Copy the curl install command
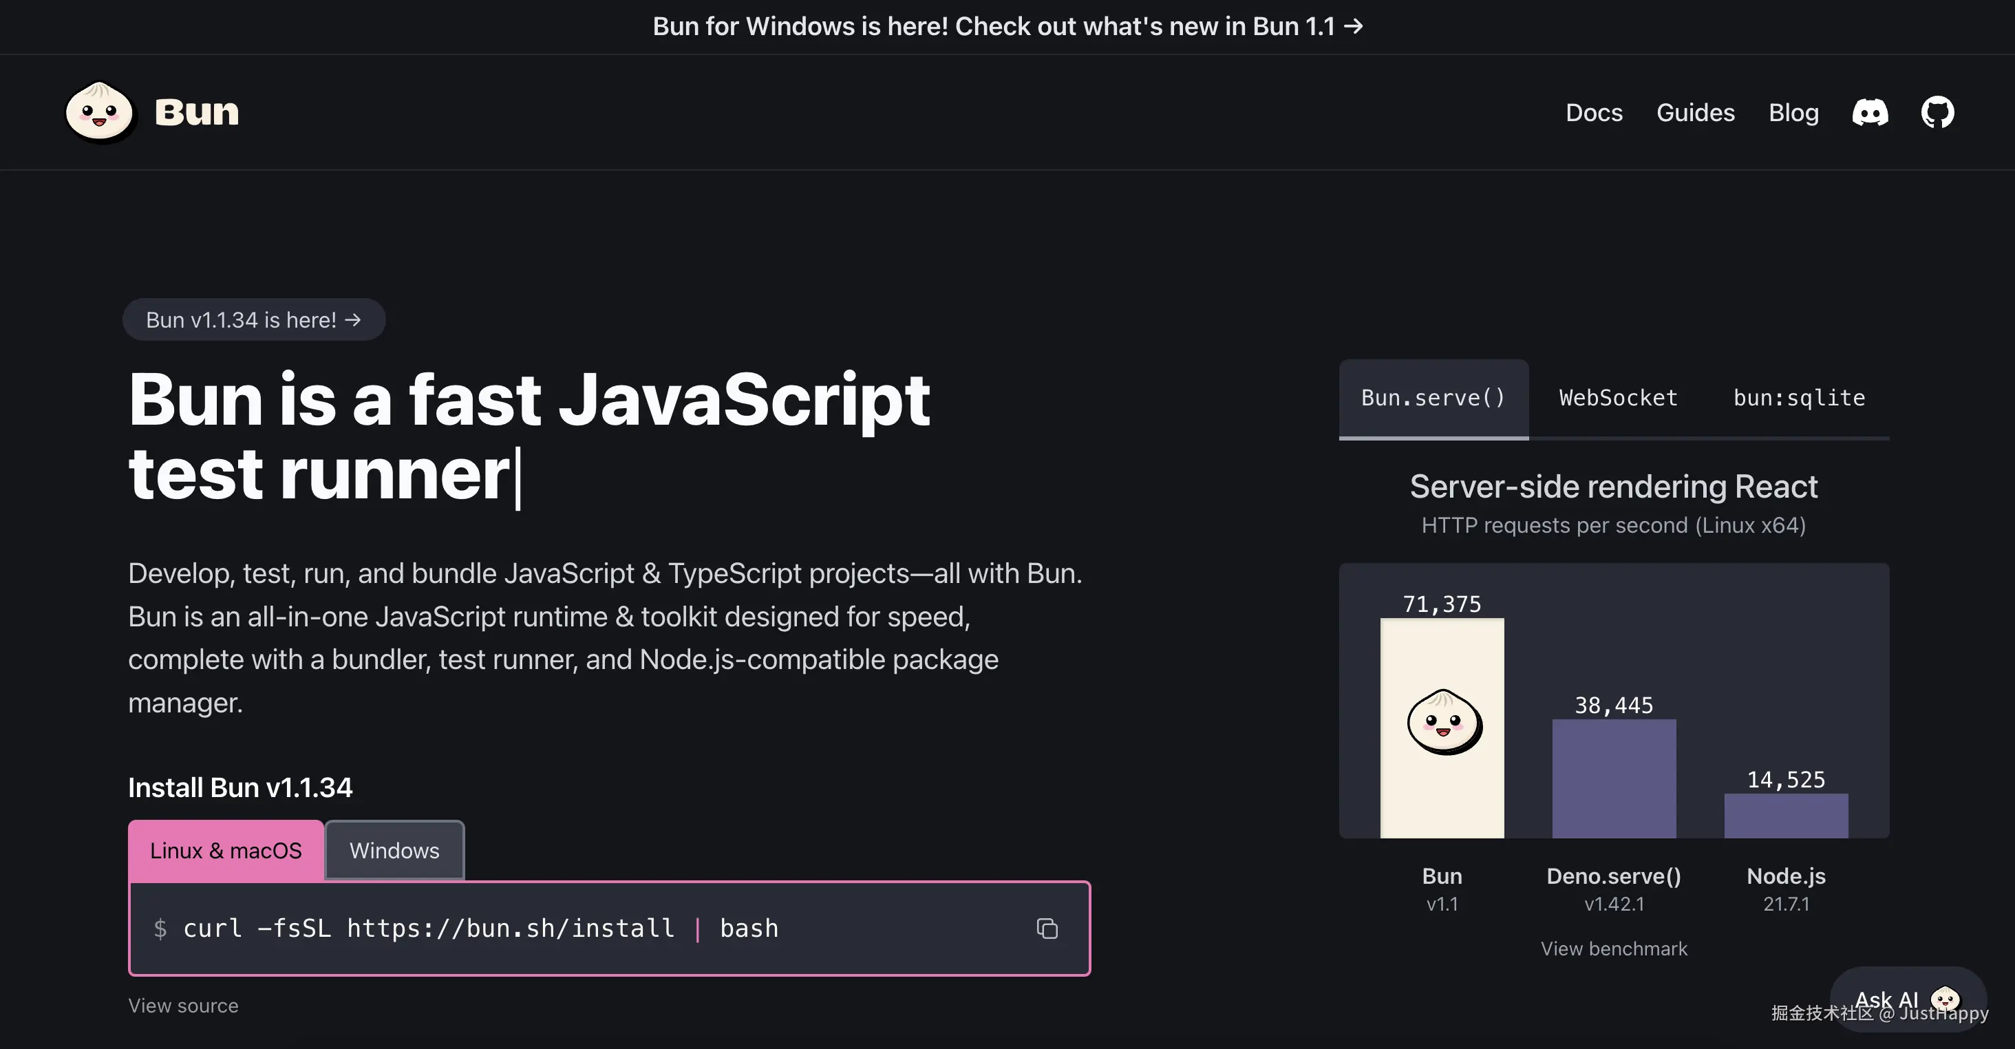This screenshot has width=2015, height=1049. 1047,929
